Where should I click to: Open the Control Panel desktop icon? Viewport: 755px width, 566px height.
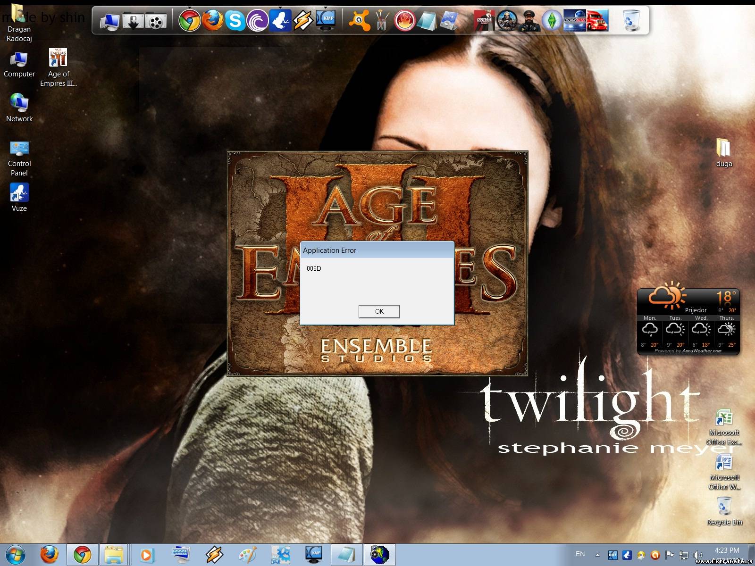click(19, 158)
